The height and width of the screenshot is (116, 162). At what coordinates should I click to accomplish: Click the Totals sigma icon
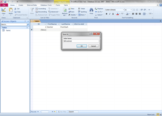point(79,9)
